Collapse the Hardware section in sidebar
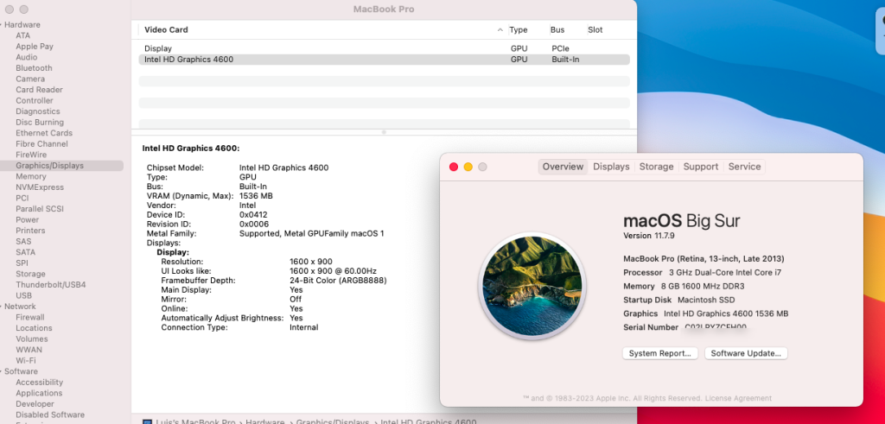This screenshot has height=424, width=885. pos(3,25)
